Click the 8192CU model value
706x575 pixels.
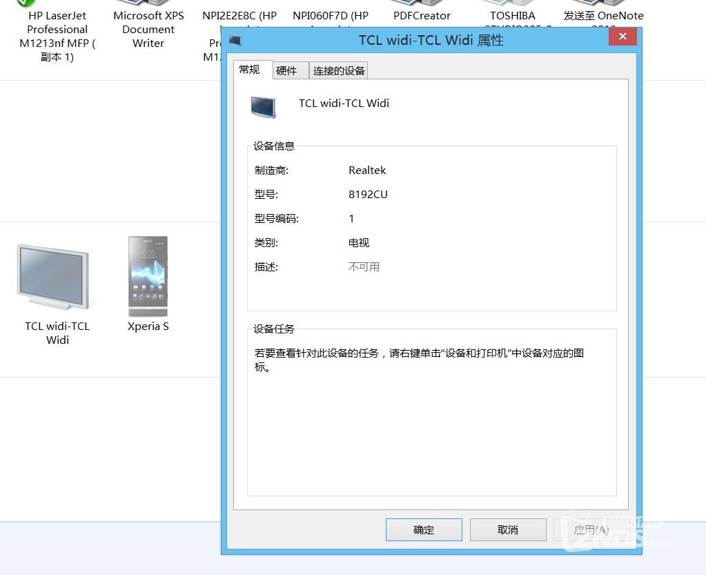coord(368,195)
